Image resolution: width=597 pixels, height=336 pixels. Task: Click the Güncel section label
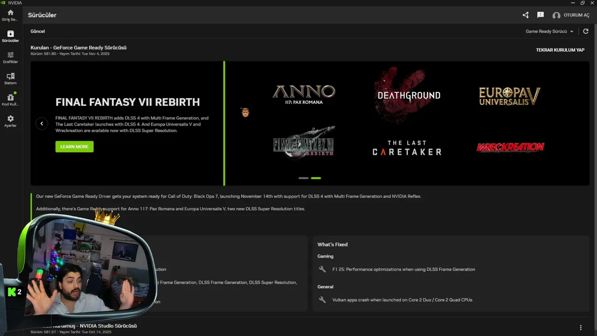tap(38, 31)
